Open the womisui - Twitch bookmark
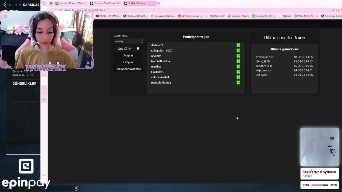342x192 pixels. pos(238,16)
